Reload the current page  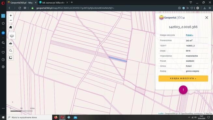[x=20, y=8]
